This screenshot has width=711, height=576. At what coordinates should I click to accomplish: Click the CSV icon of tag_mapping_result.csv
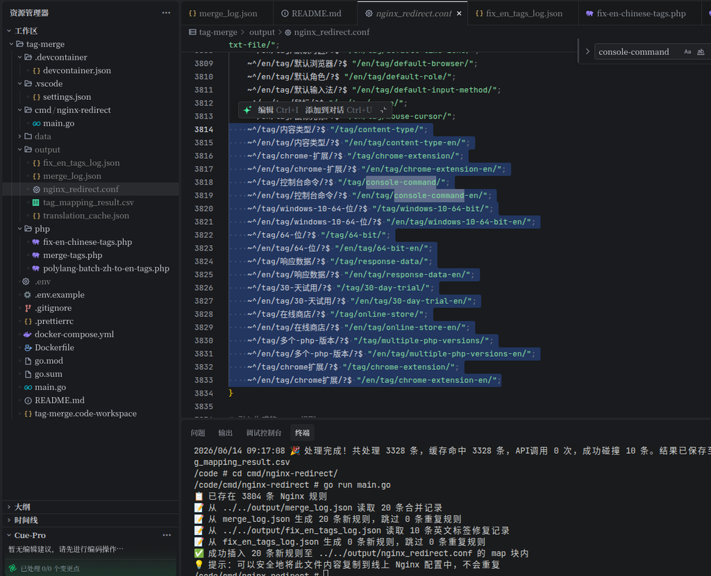(36, 203)
